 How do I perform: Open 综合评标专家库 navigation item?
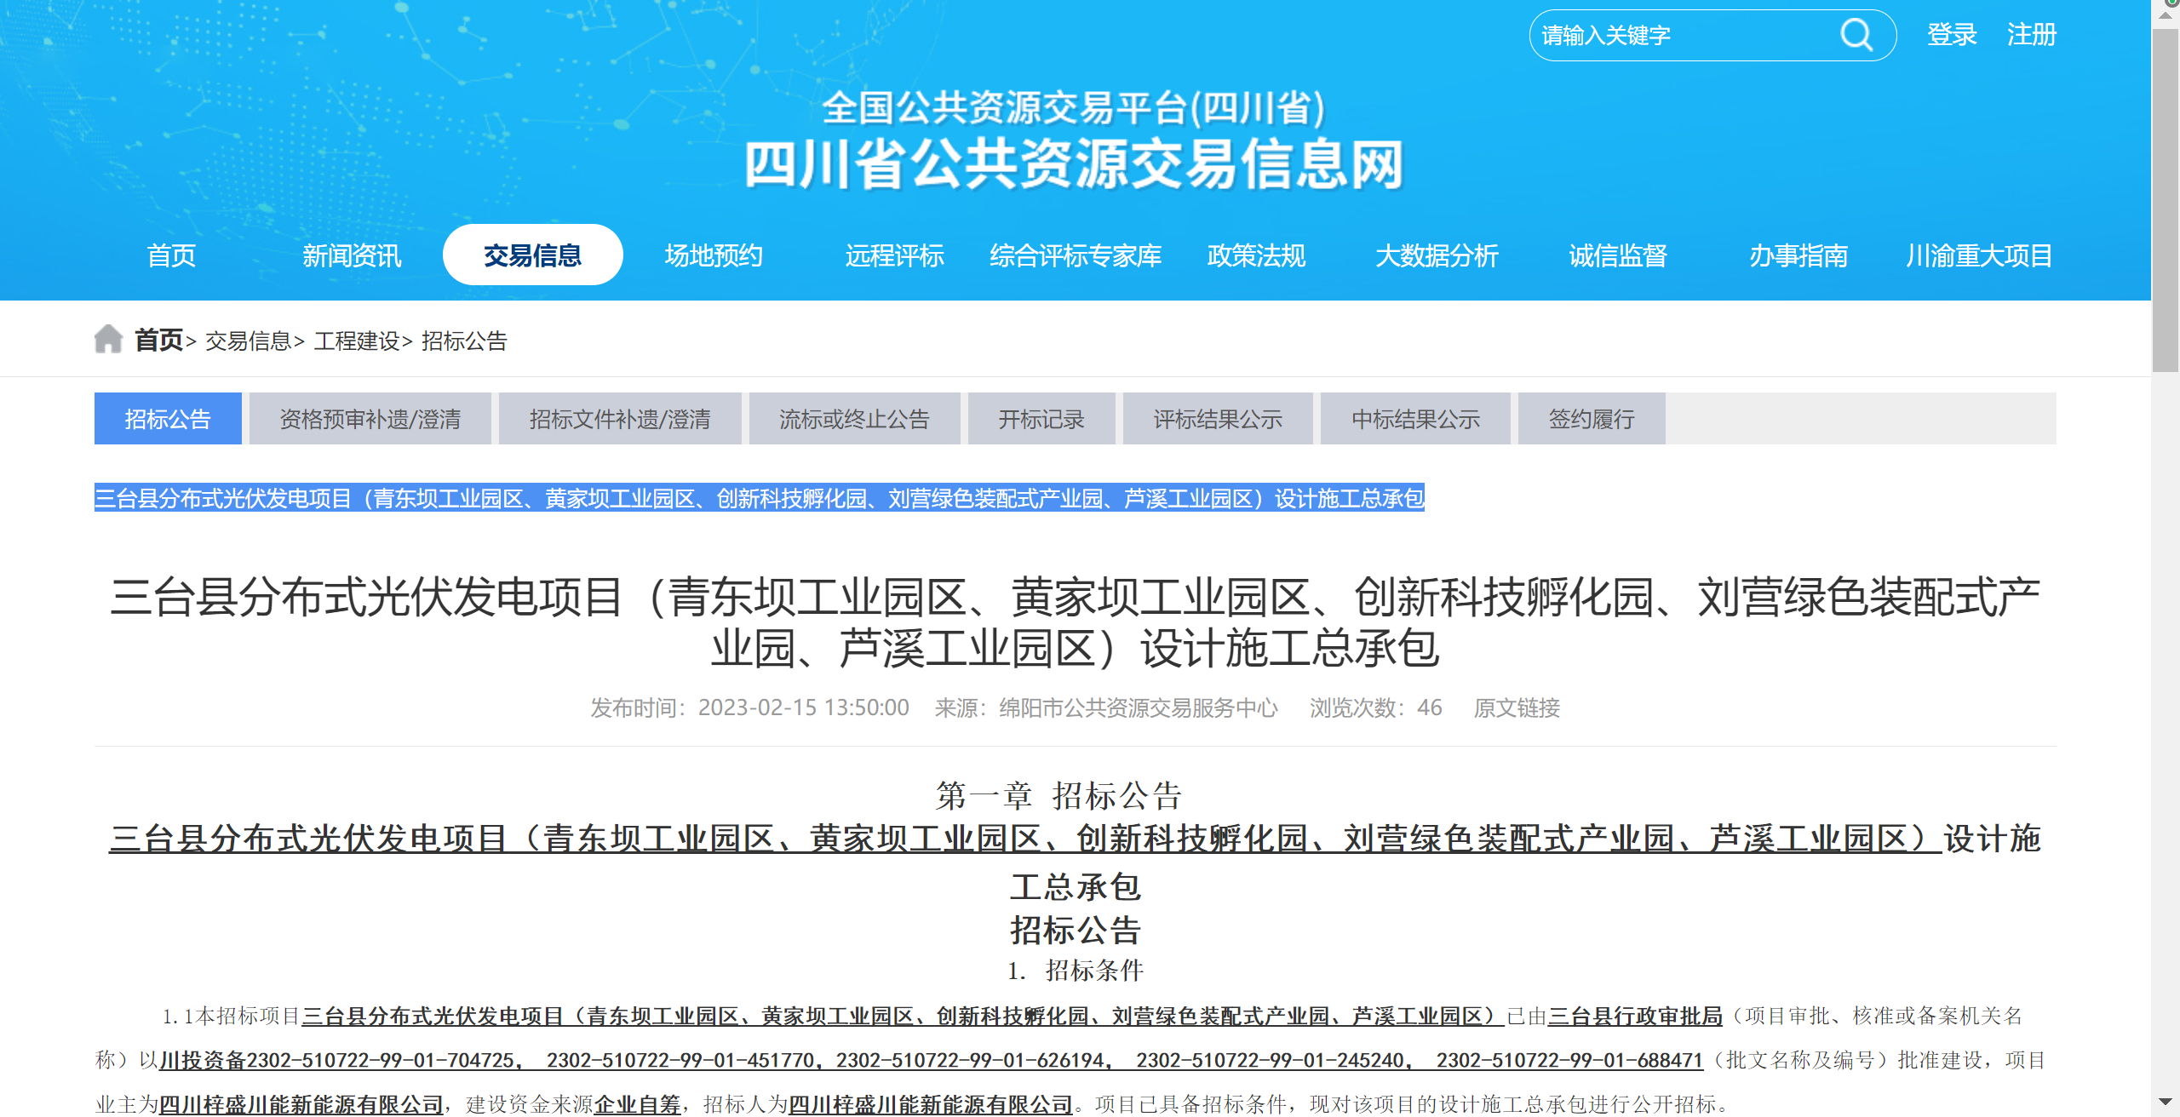pyautogui.click(x=1076, y=255)
